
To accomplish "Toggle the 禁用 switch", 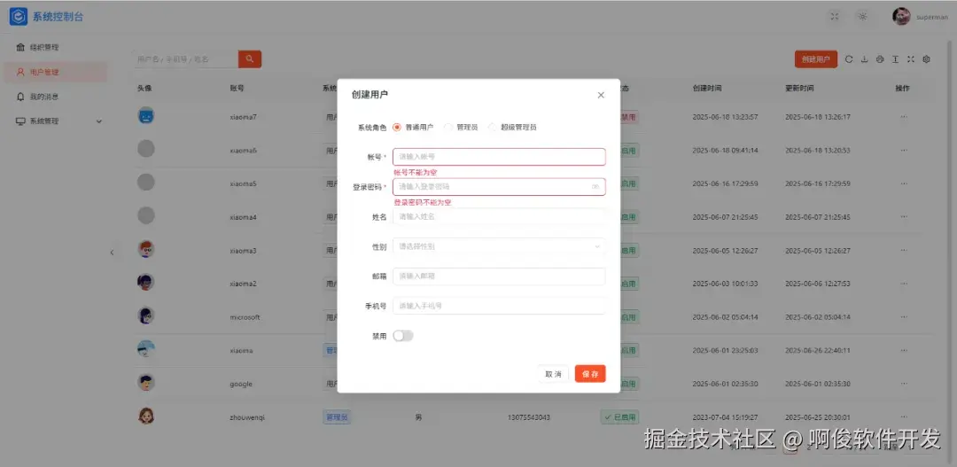I will pos(403,336).
